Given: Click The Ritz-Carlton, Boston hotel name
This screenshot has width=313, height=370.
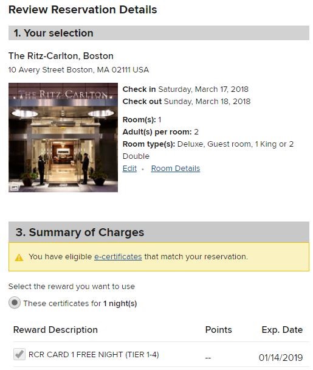Looking at the screenshot, I should click(61, 56).
